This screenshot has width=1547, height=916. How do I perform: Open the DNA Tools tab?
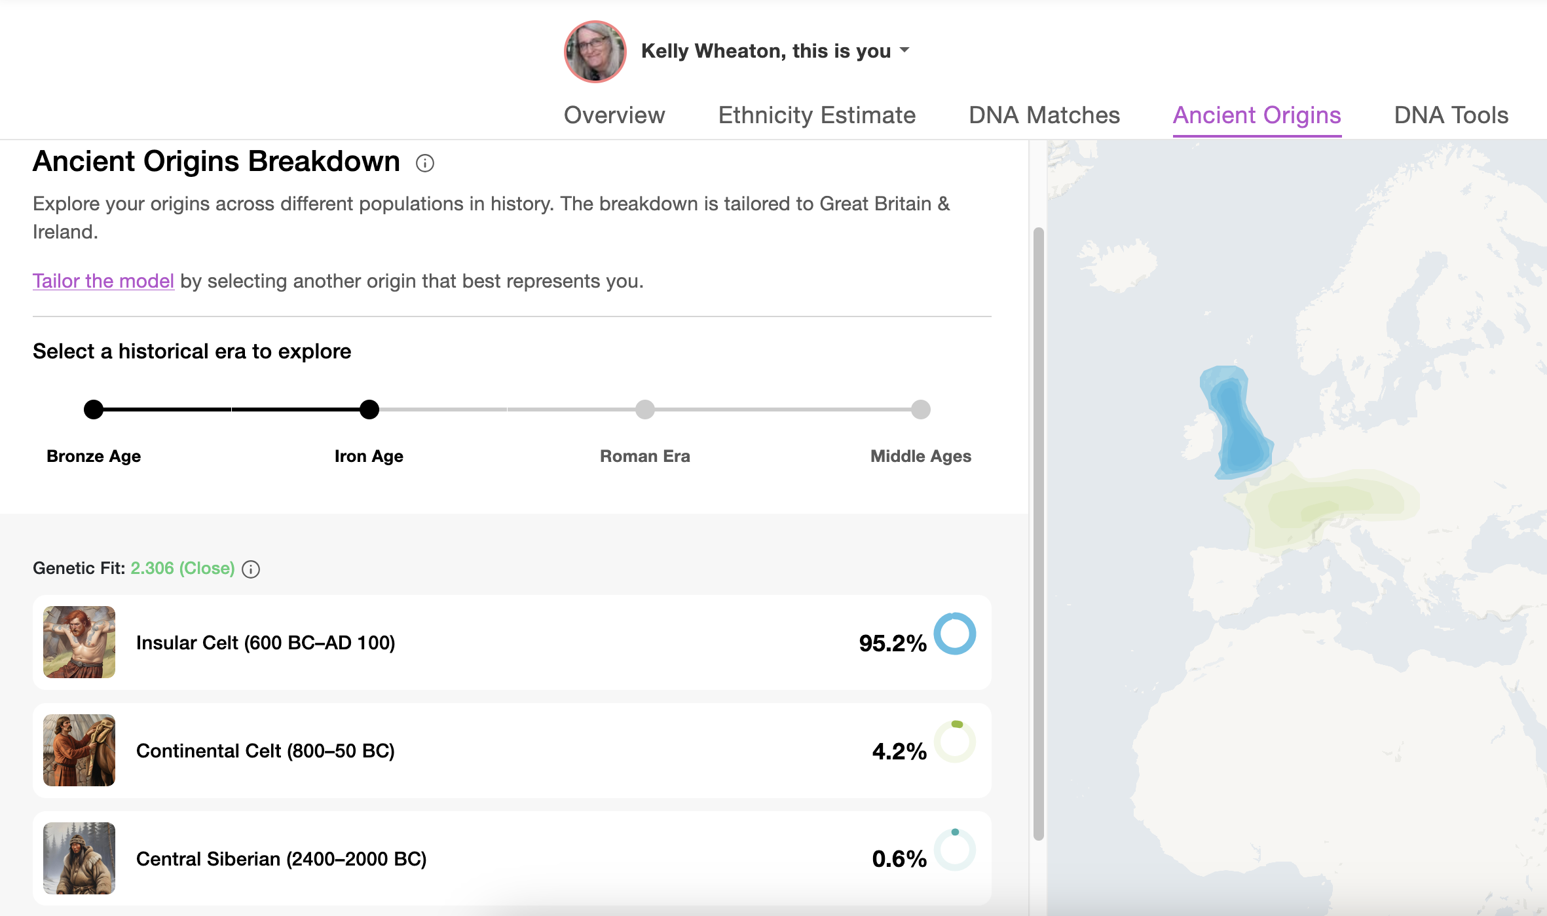[1451, 115]
